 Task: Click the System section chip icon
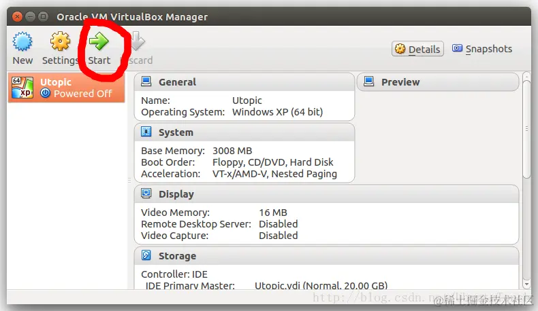pyautogui.click(x=146, y=132)
